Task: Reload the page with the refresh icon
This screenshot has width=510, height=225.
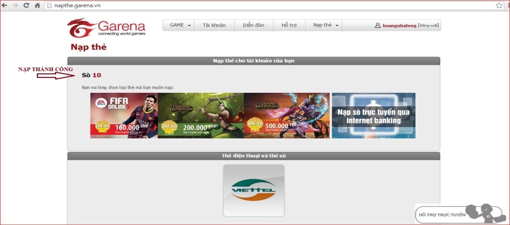Action: [27, 5]
